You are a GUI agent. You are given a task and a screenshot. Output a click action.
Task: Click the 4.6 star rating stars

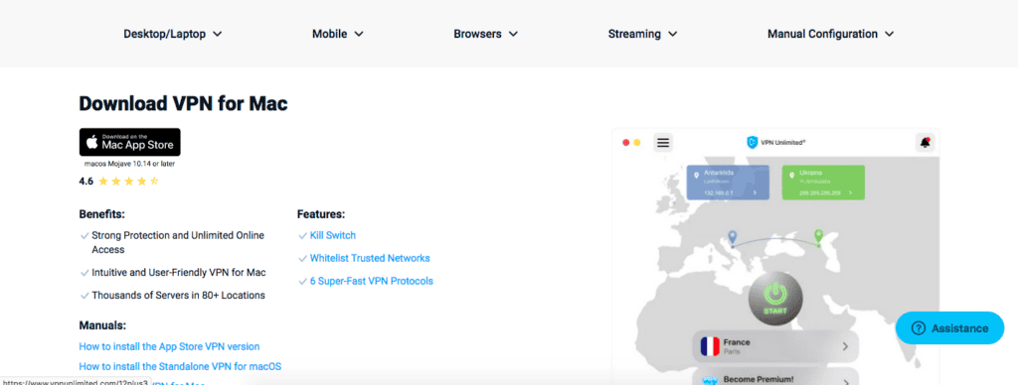128,182
